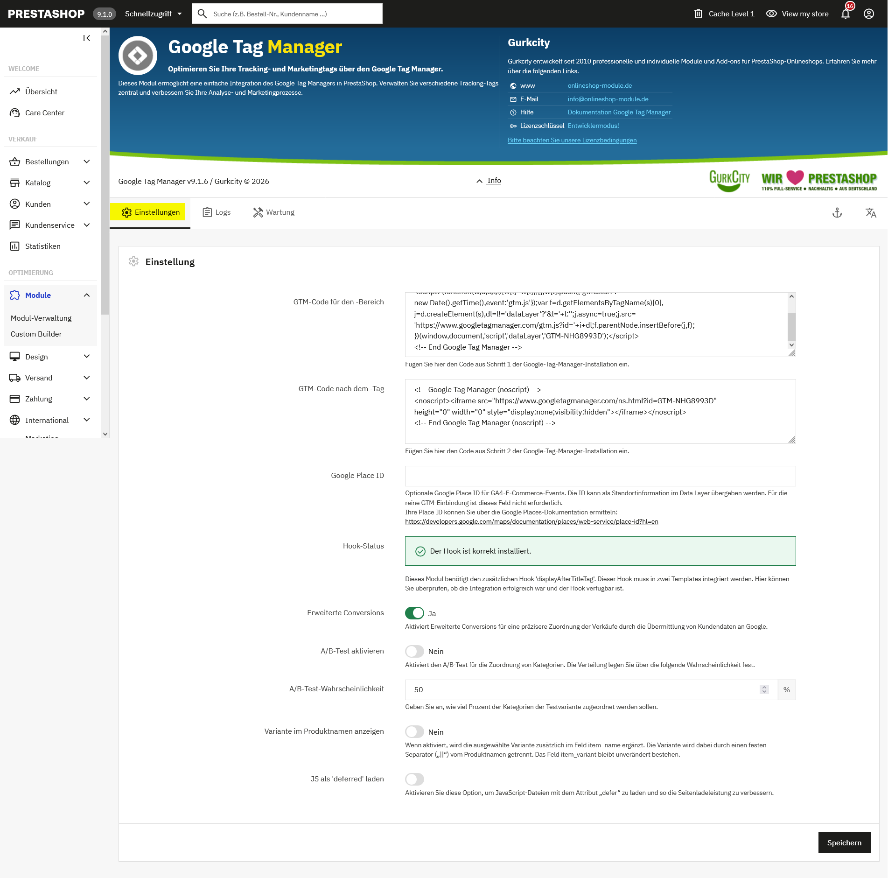The height and width of the screenshot is (878, 888).
Task: Open the onlineshop-module.de website link
Action: coord(600,85)
